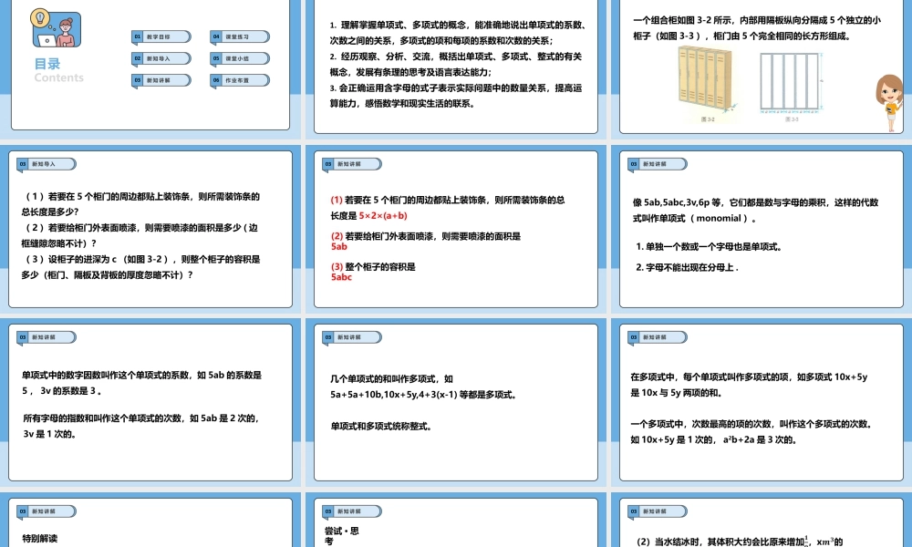The width and height of the screenshot is (912, 547).
Task: Select the partition diagram labeled 图3-3
Action: (791, 80)
